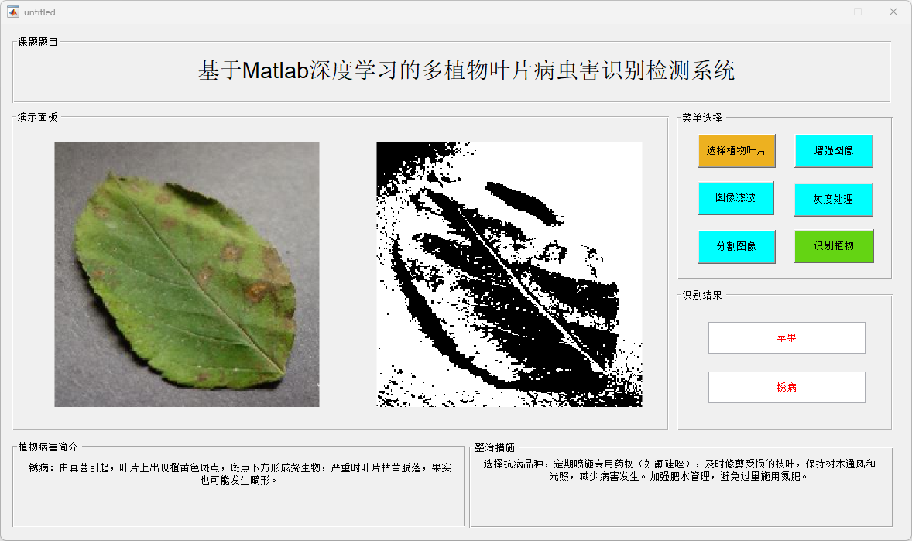Minimize the untitled window
Screen dimensions: 912x541
[823, 12]
